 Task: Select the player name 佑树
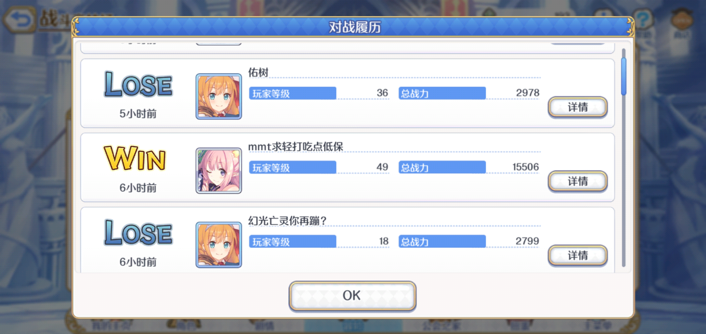point(258,72)
